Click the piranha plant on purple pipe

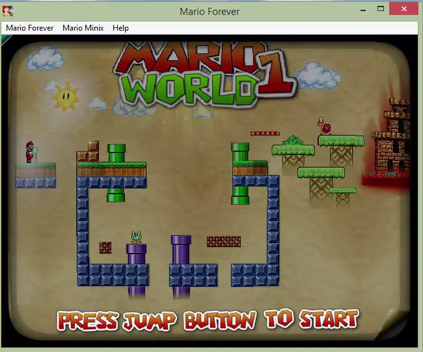pyautogui.click(x=136, y=237)
